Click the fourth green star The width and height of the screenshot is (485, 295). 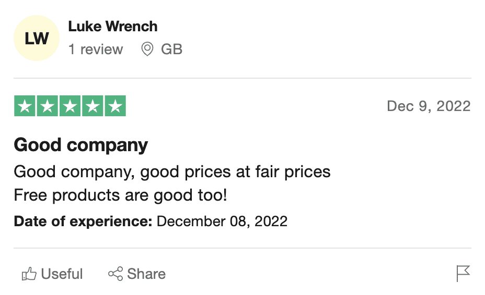point(93,106)
